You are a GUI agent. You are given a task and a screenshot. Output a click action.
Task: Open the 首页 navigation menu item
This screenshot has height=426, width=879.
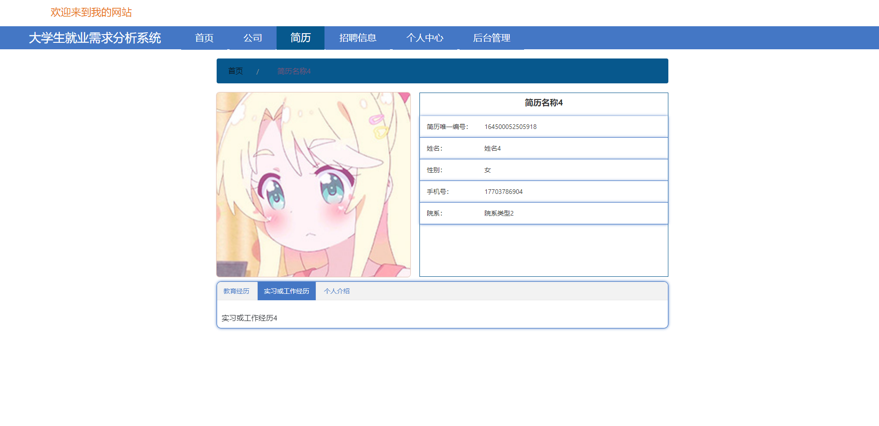tap(204, 38)
